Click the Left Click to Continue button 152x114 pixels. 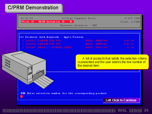pyautogui.click(x=121, y=100)
